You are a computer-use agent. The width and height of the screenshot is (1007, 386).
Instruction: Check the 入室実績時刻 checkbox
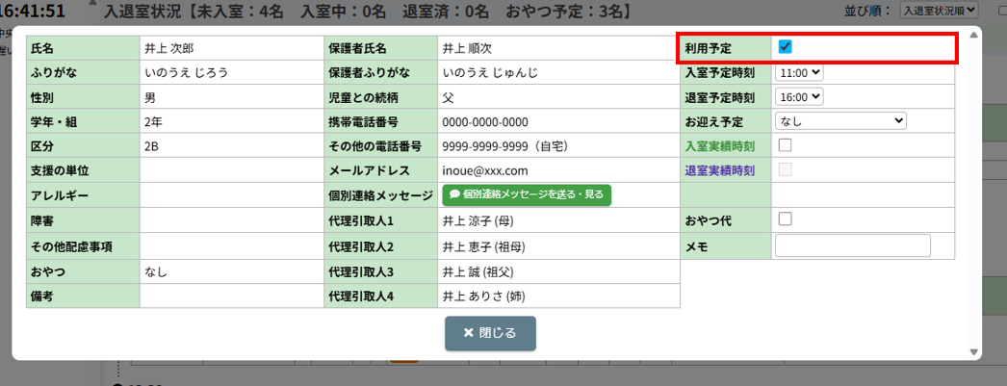(785, 145)
